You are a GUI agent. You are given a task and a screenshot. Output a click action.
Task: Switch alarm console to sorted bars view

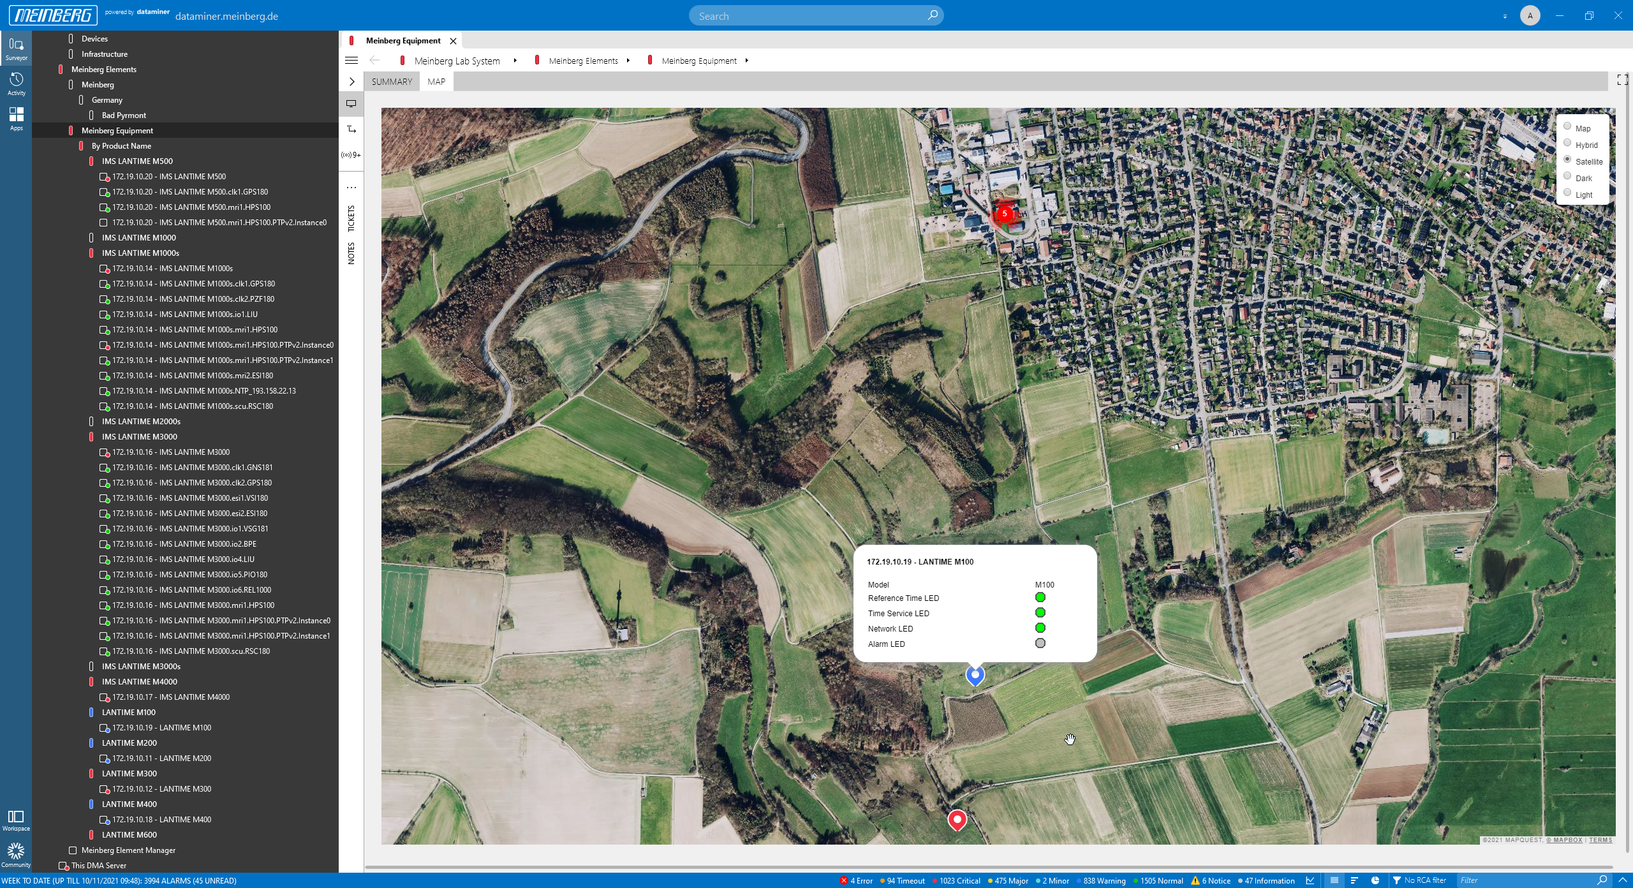click(1354, 880)
